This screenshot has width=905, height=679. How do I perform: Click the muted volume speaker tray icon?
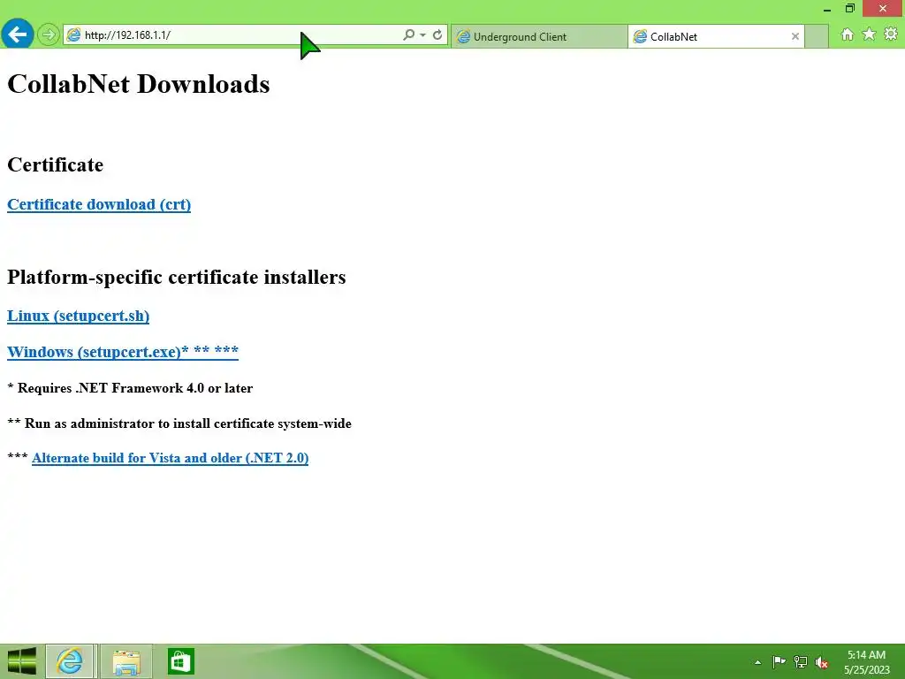[821, 662]
